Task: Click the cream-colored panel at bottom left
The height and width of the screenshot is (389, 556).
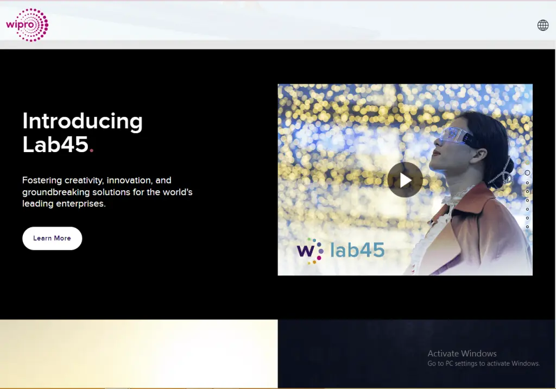Action: pyautogui.click(x=138, y=353)
